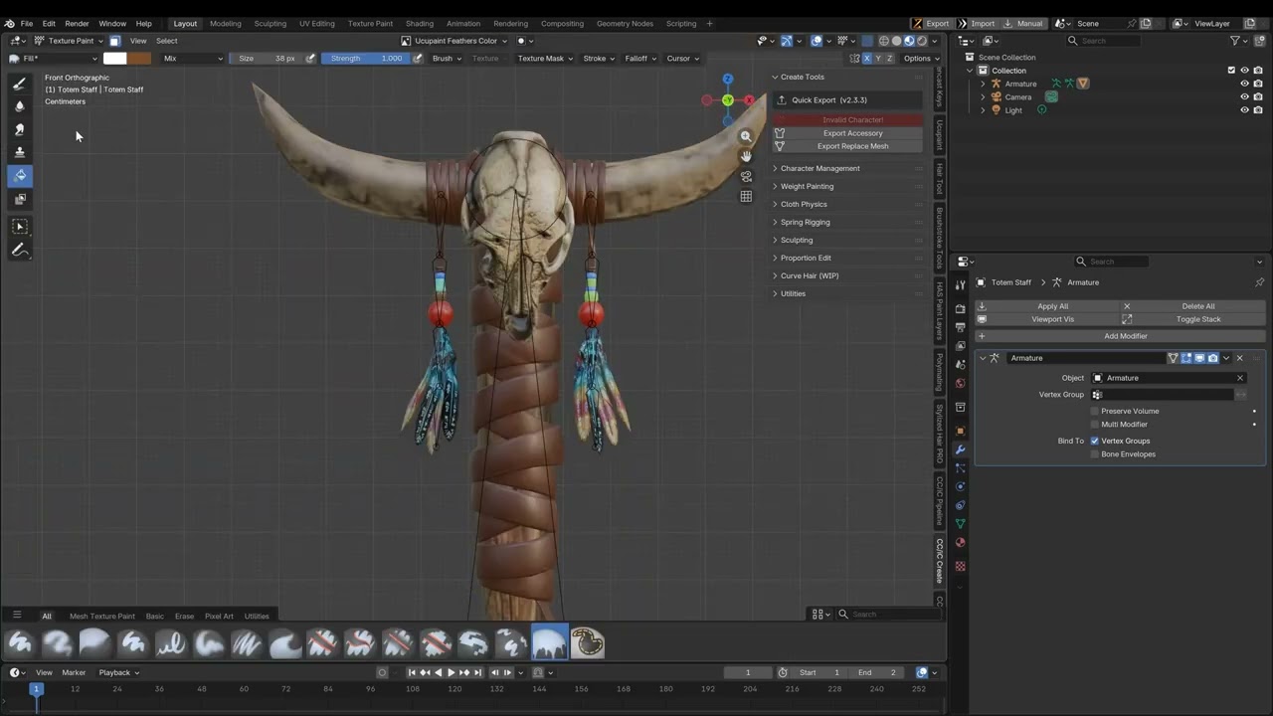Uncheck Bind To Vertex Groups
1273x716 pixels.
[1095, 441]
